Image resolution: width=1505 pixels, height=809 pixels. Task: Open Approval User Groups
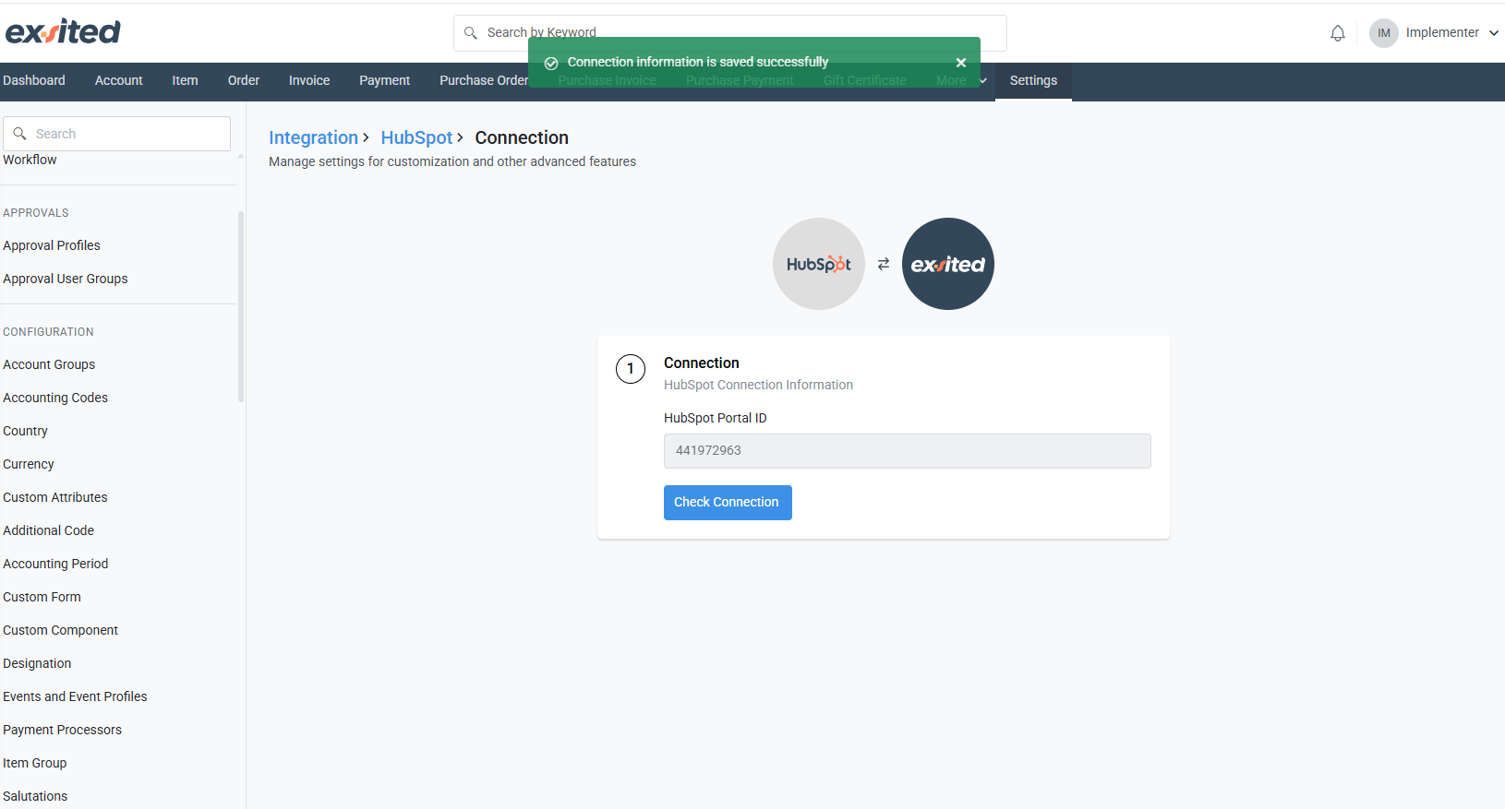click(66, 279)
